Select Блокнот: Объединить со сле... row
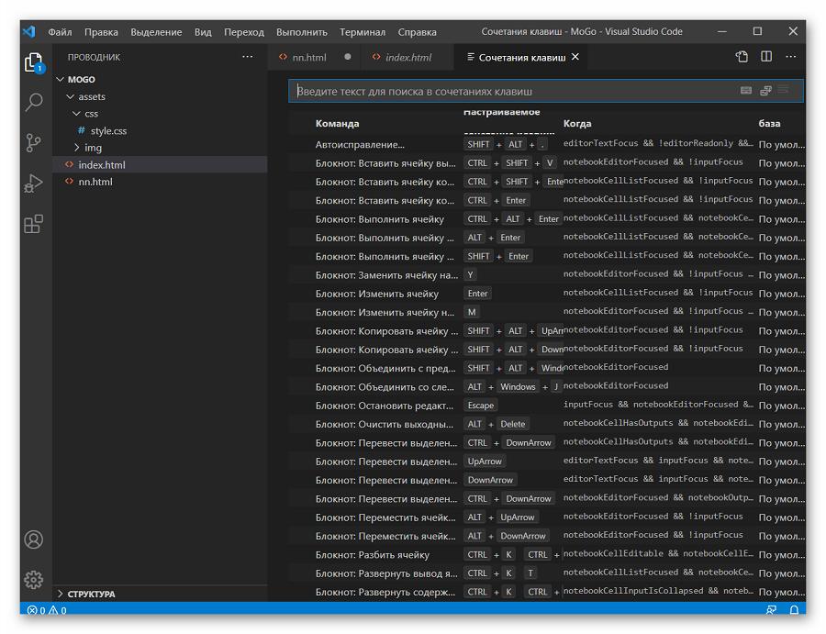This screenshot has width=826, height=634. coord(547,386)
